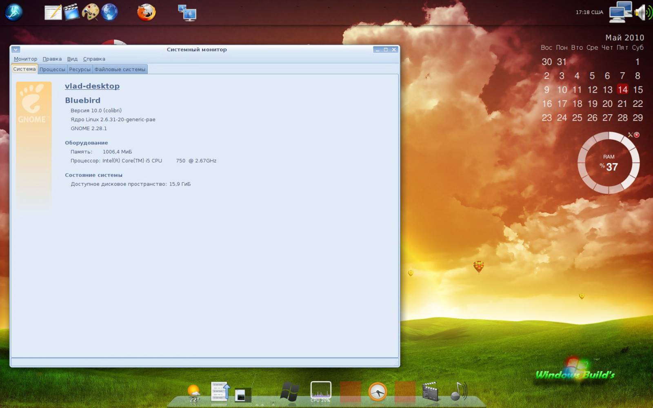
Task: Click the 17:18 clock in the top panel
Action: click(x=589, y=12)
